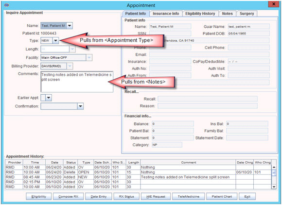Expand the Confirmation dropdown
Image resolution: width=282 pixels, height=205 pixels.
[x=80, y=106]
